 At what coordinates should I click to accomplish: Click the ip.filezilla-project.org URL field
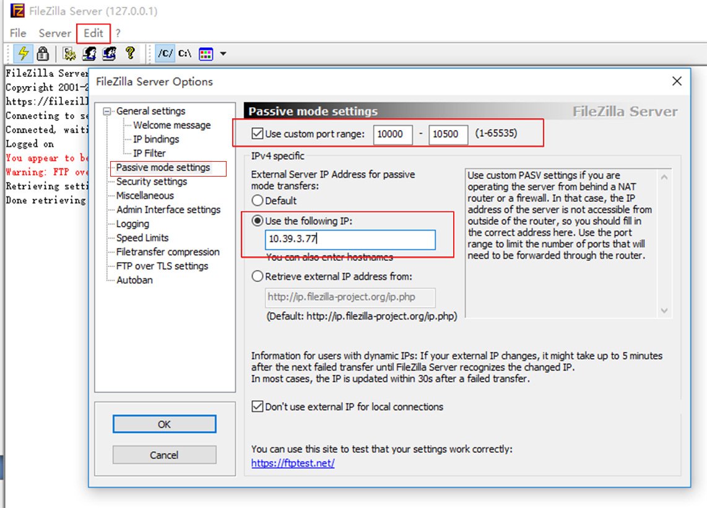pyautogui.click(x=350, y=297)
